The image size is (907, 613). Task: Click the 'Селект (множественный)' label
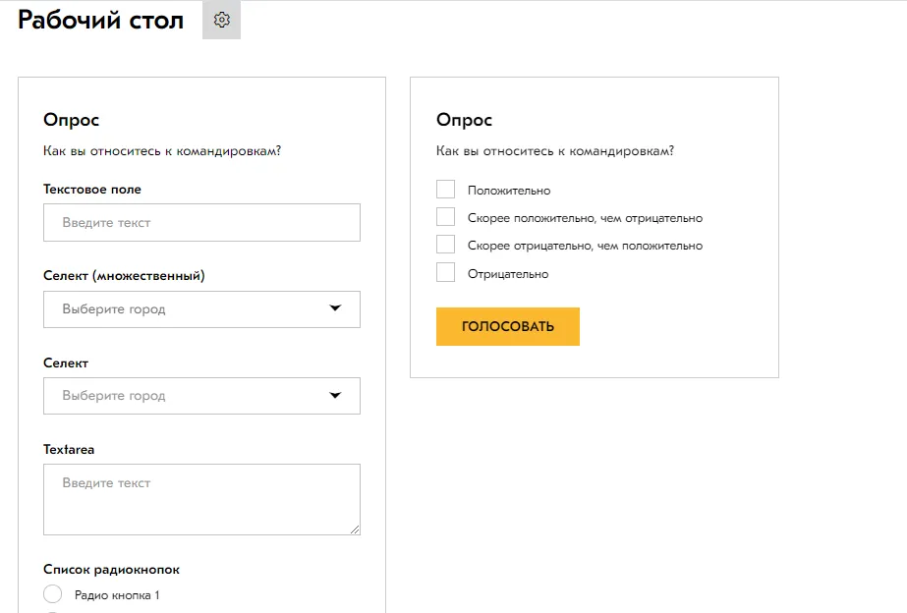[124, 276]
